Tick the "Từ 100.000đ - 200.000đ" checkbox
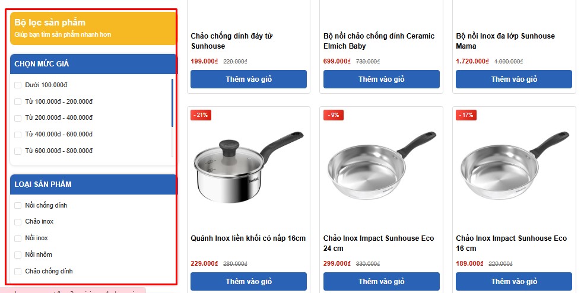Screen dimensions: 584x293 click(x=18, y=102)
